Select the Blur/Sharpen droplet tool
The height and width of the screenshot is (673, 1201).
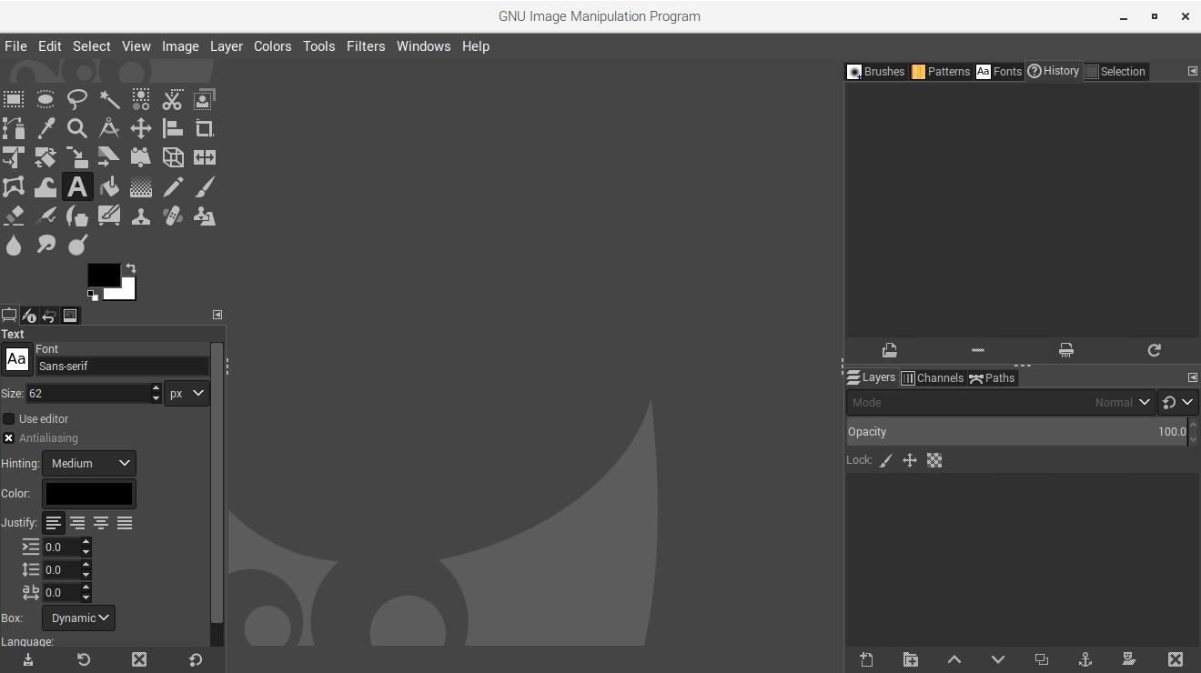pos(14,246)
